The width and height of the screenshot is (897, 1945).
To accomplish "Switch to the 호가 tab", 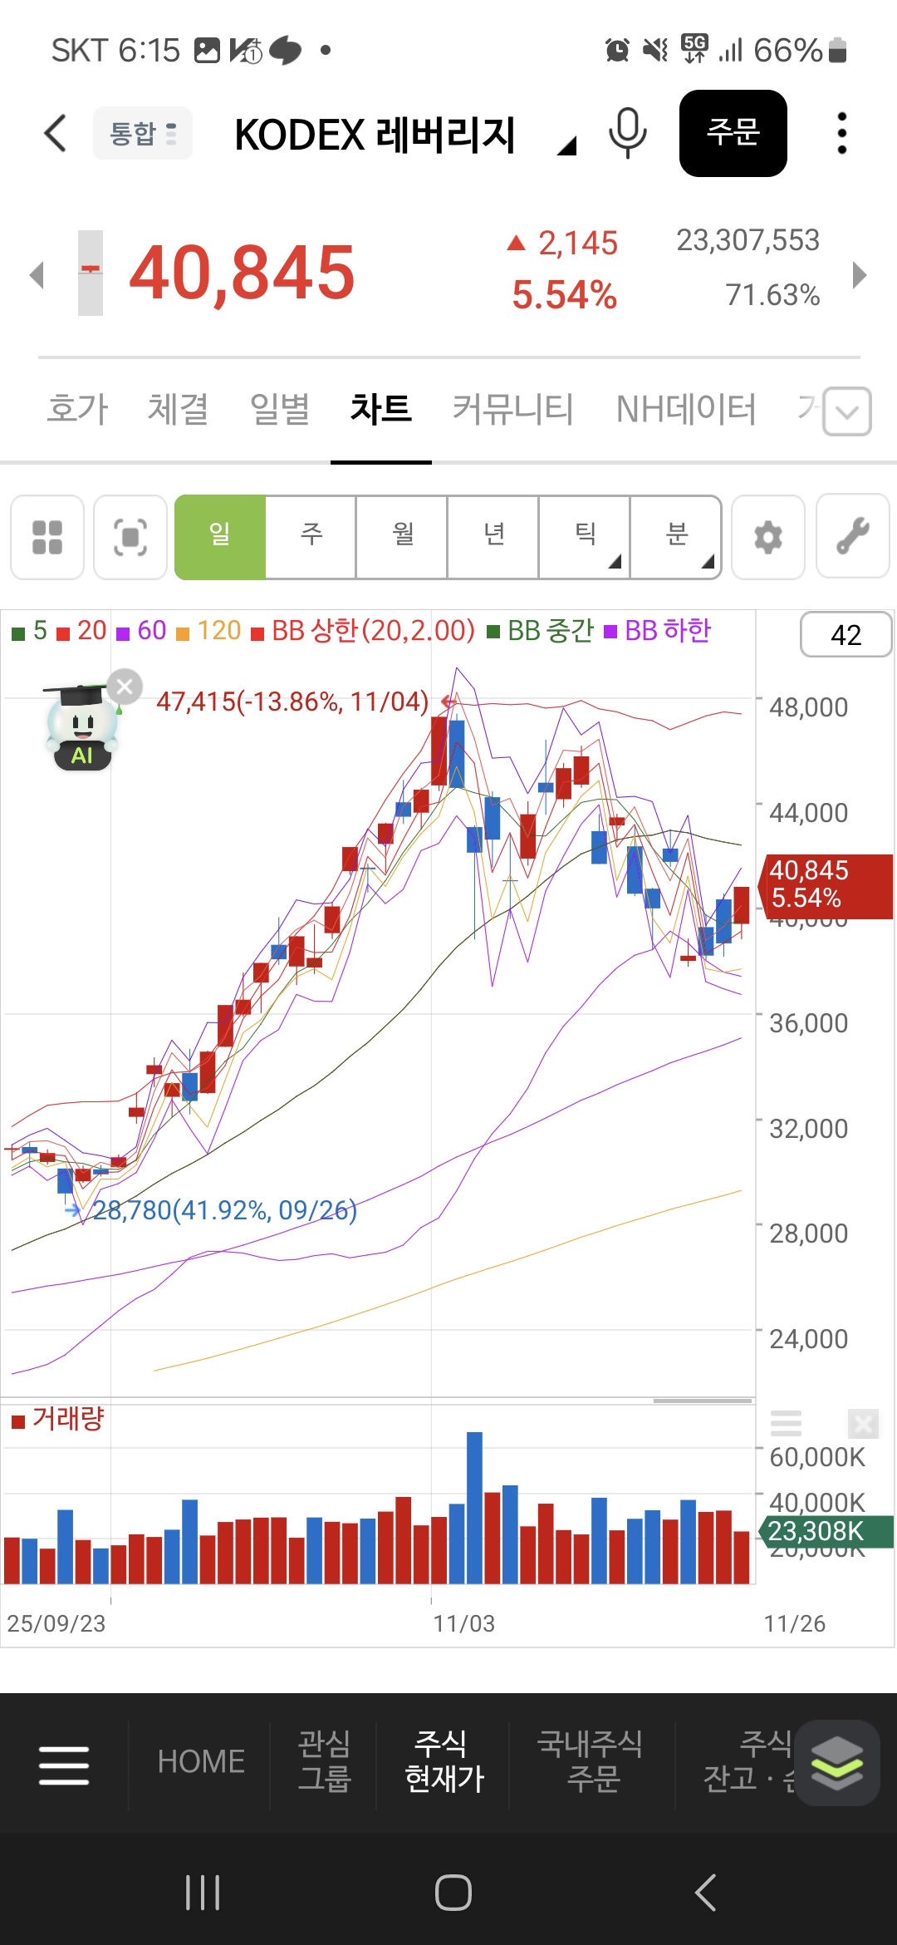I will tap(77, 409).
